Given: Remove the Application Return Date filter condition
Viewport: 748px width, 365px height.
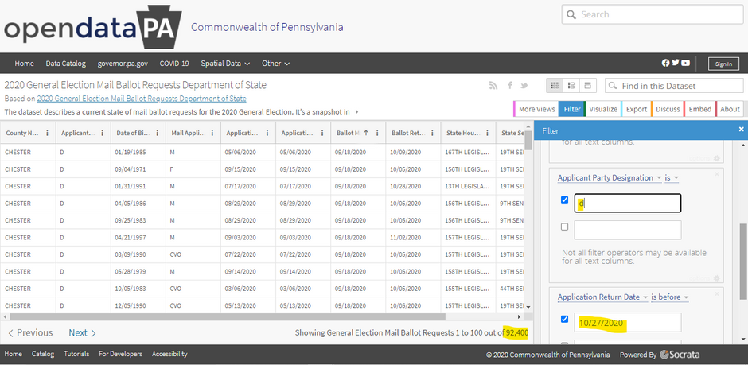Looking at the screenshot, I should (716, 294).
